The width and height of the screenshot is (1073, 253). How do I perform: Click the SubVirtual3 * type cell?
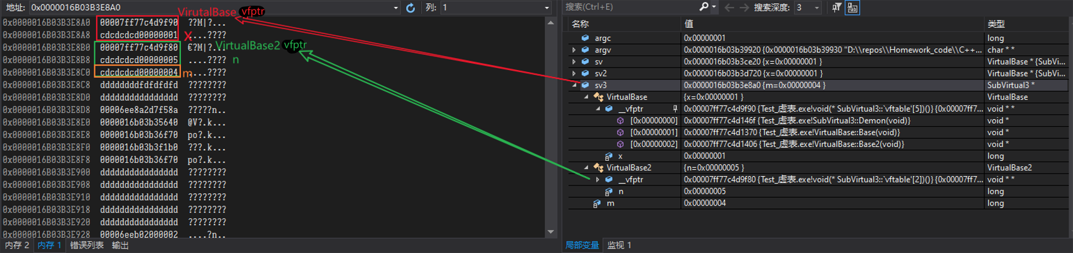(x=1026, y=85)
